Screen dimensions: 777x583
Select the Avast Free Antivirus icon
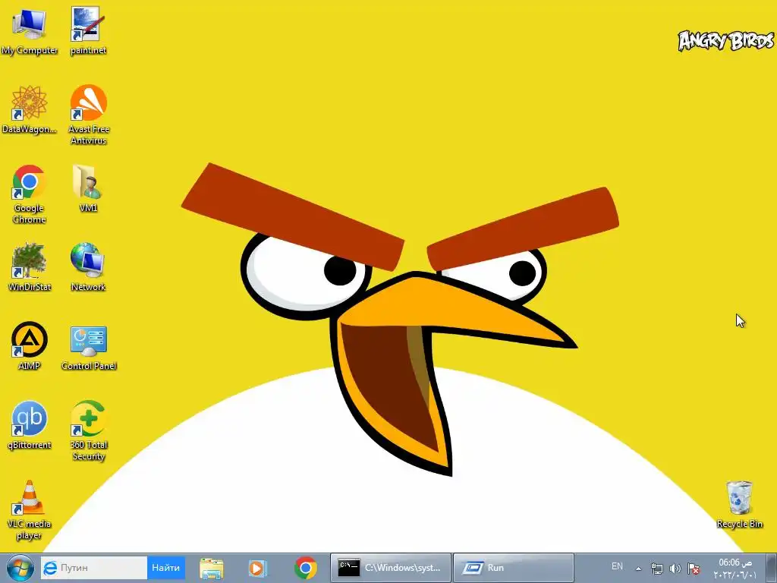pyautogui.click(x=89, y=115)
